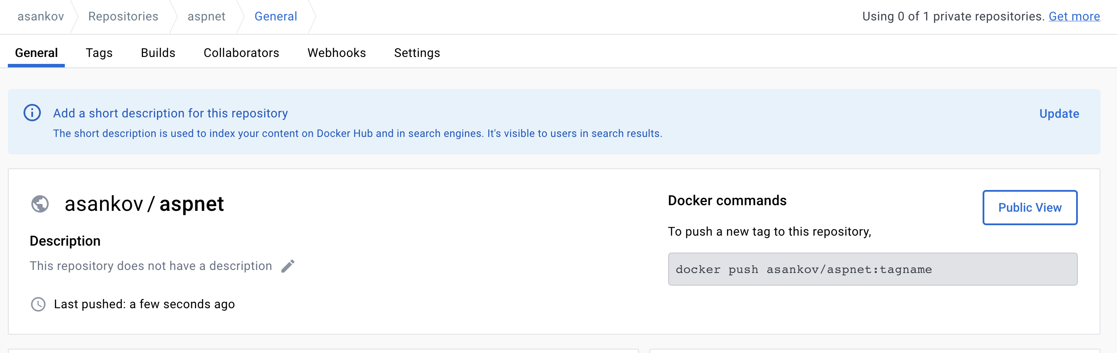The image size is (1117, 353).
Task: Open the Builds tab
Action: point(158,53)
